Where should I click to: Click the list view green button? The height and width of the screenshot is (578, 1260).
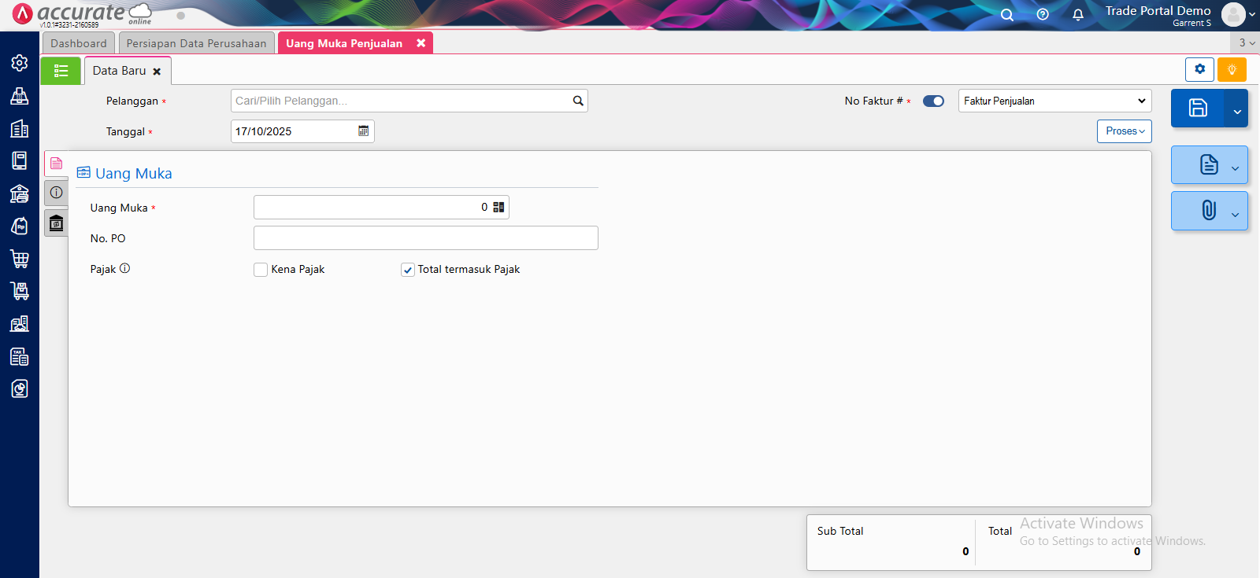61,71
